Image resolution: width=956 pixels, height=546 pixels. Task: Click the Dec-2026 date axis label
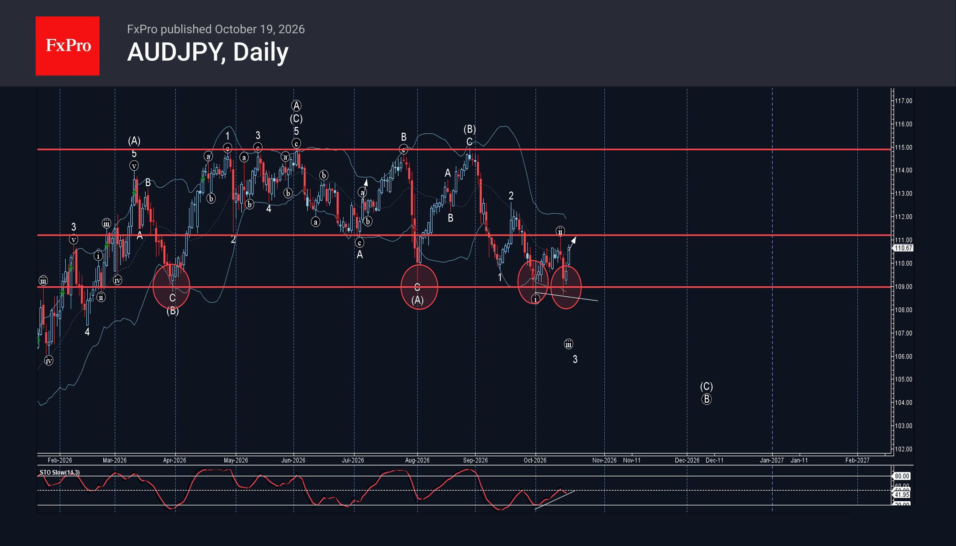click(x=687, y=460)
